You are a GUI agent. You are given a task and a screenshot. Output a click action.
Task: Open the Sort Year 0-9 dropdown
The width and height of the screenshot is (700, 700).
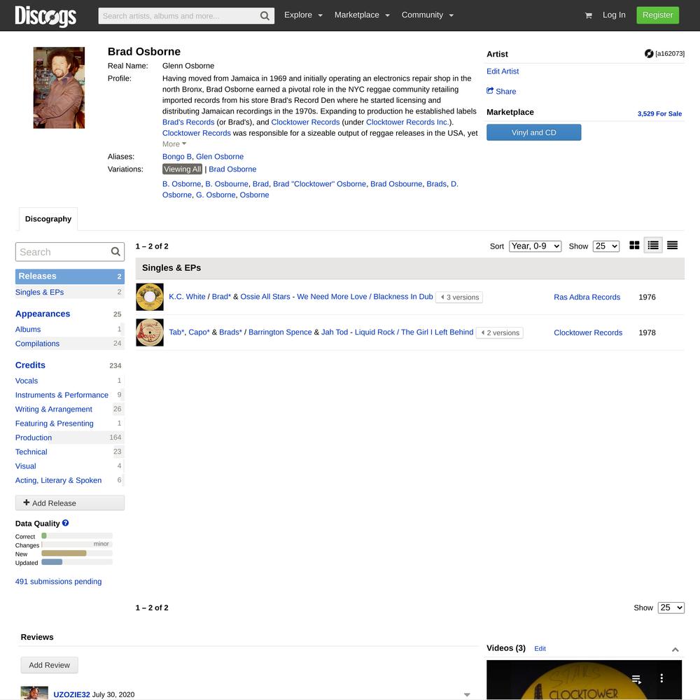535,246
